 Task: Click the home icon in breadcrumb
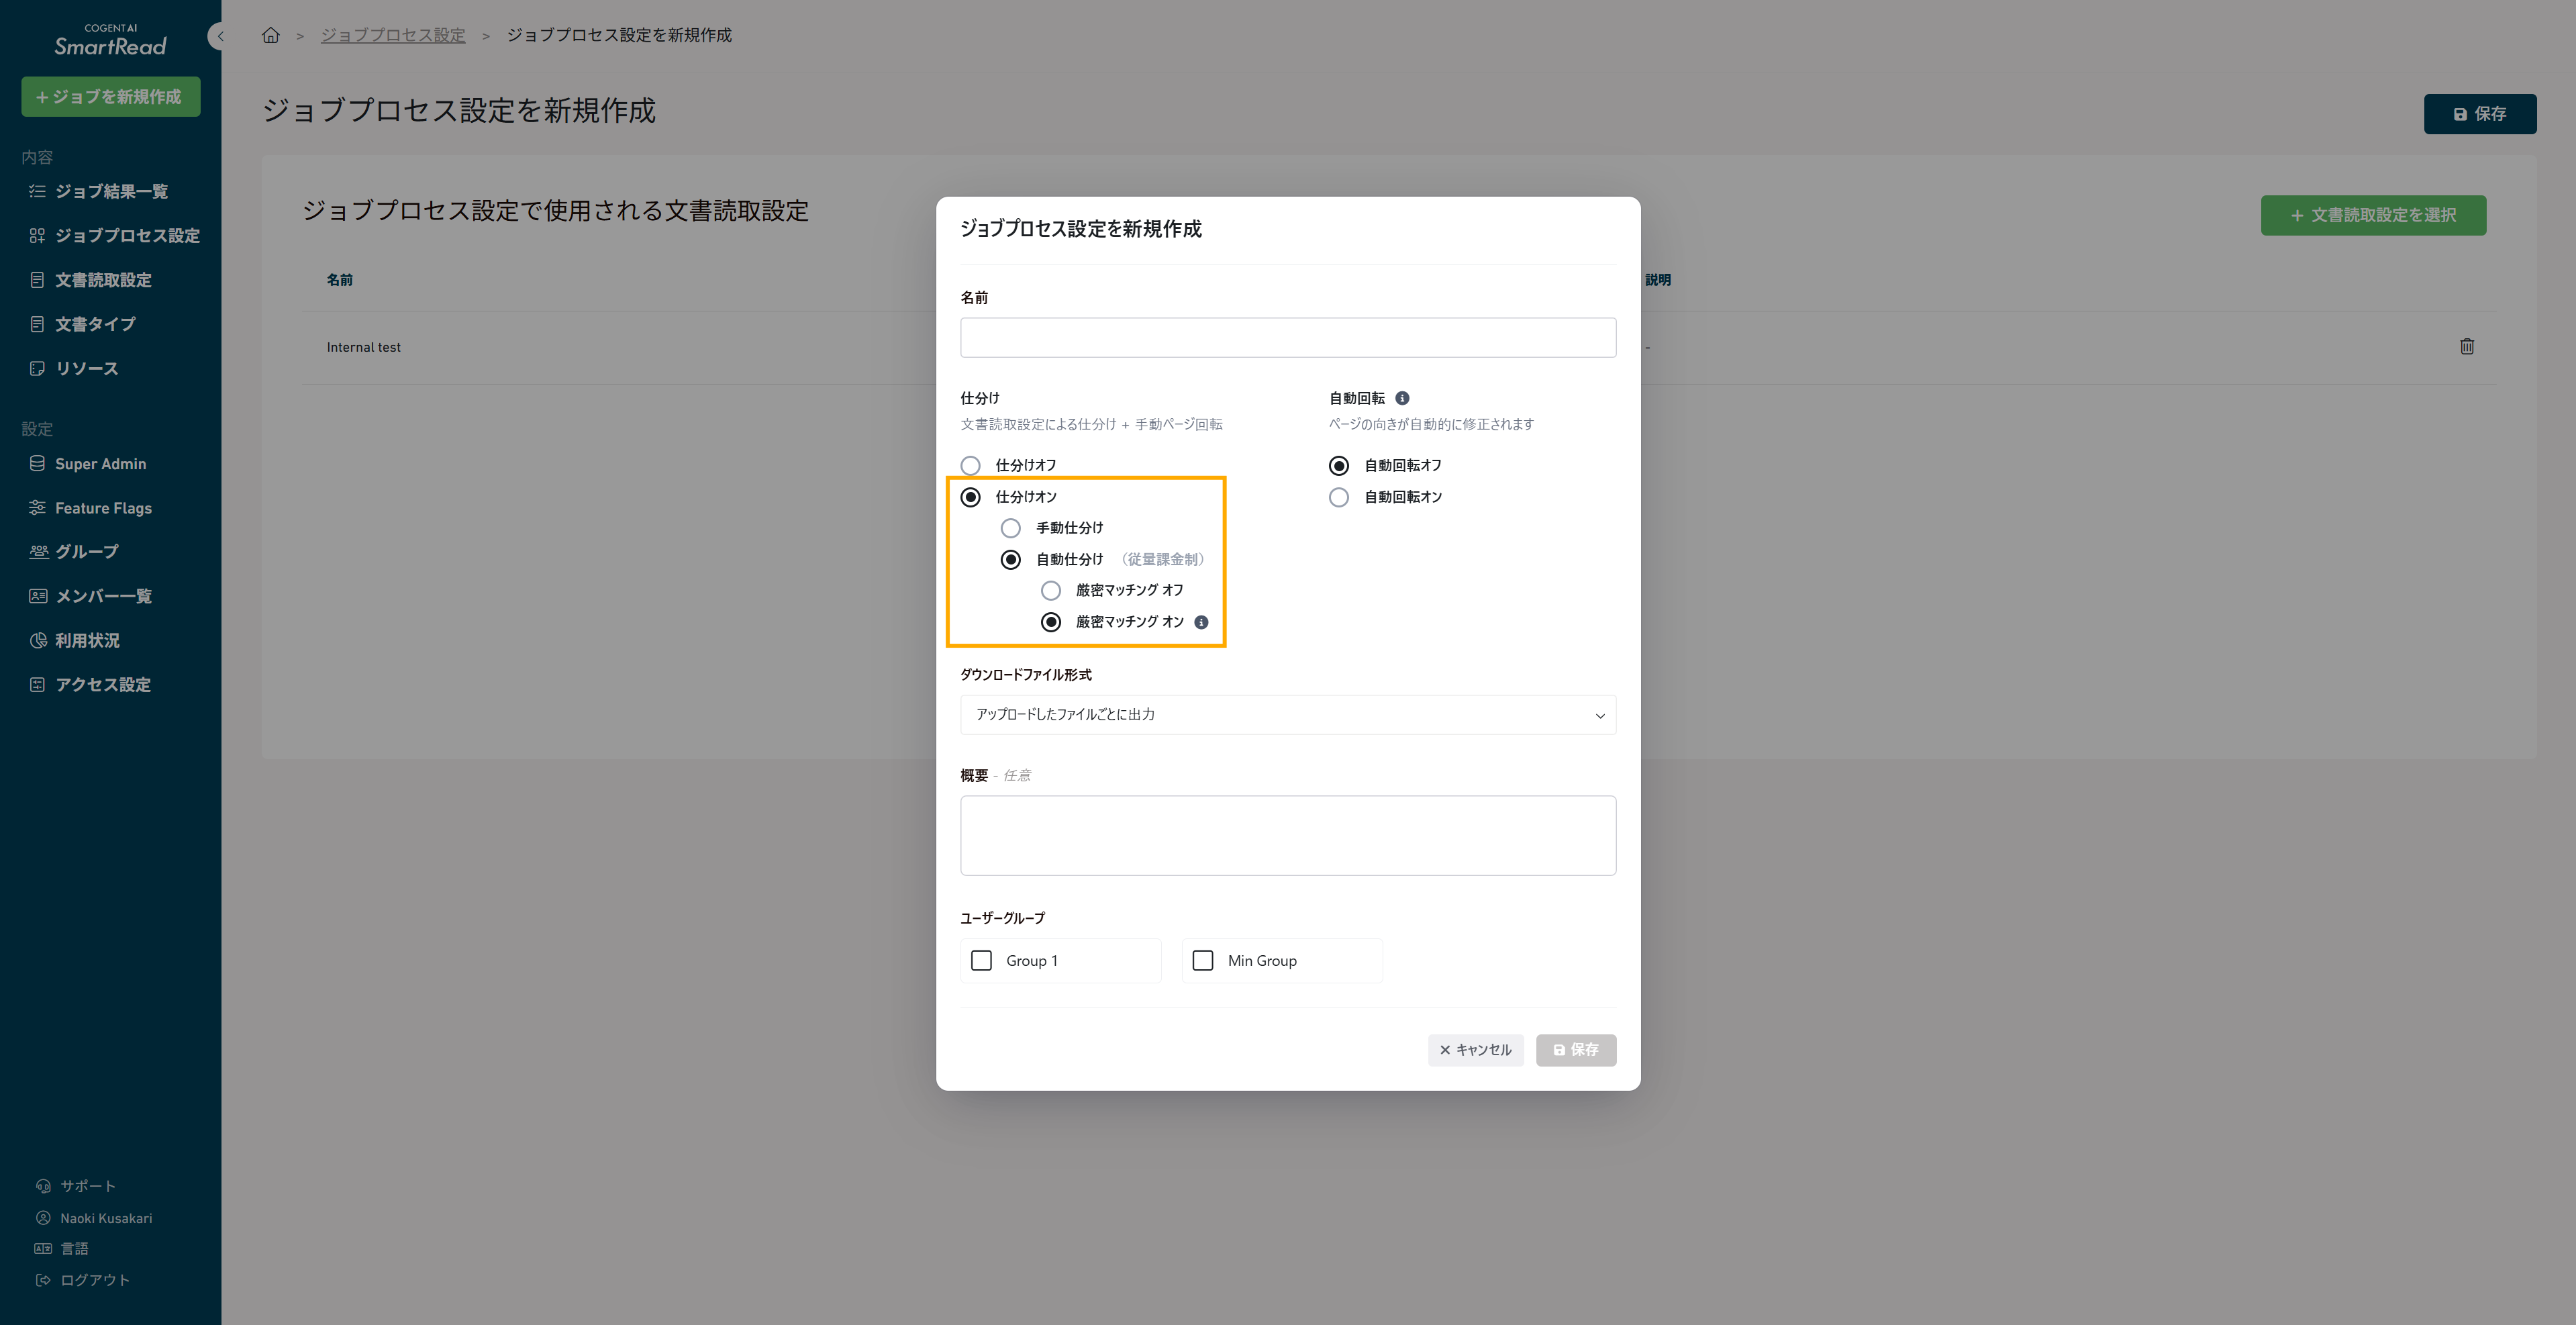click(270, 36)
